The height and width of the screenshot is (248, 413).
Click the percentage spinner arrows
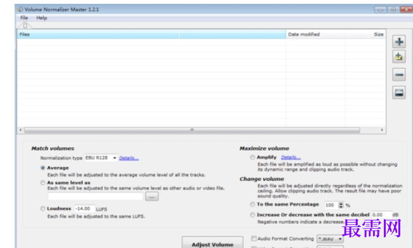tap(341, 205)
